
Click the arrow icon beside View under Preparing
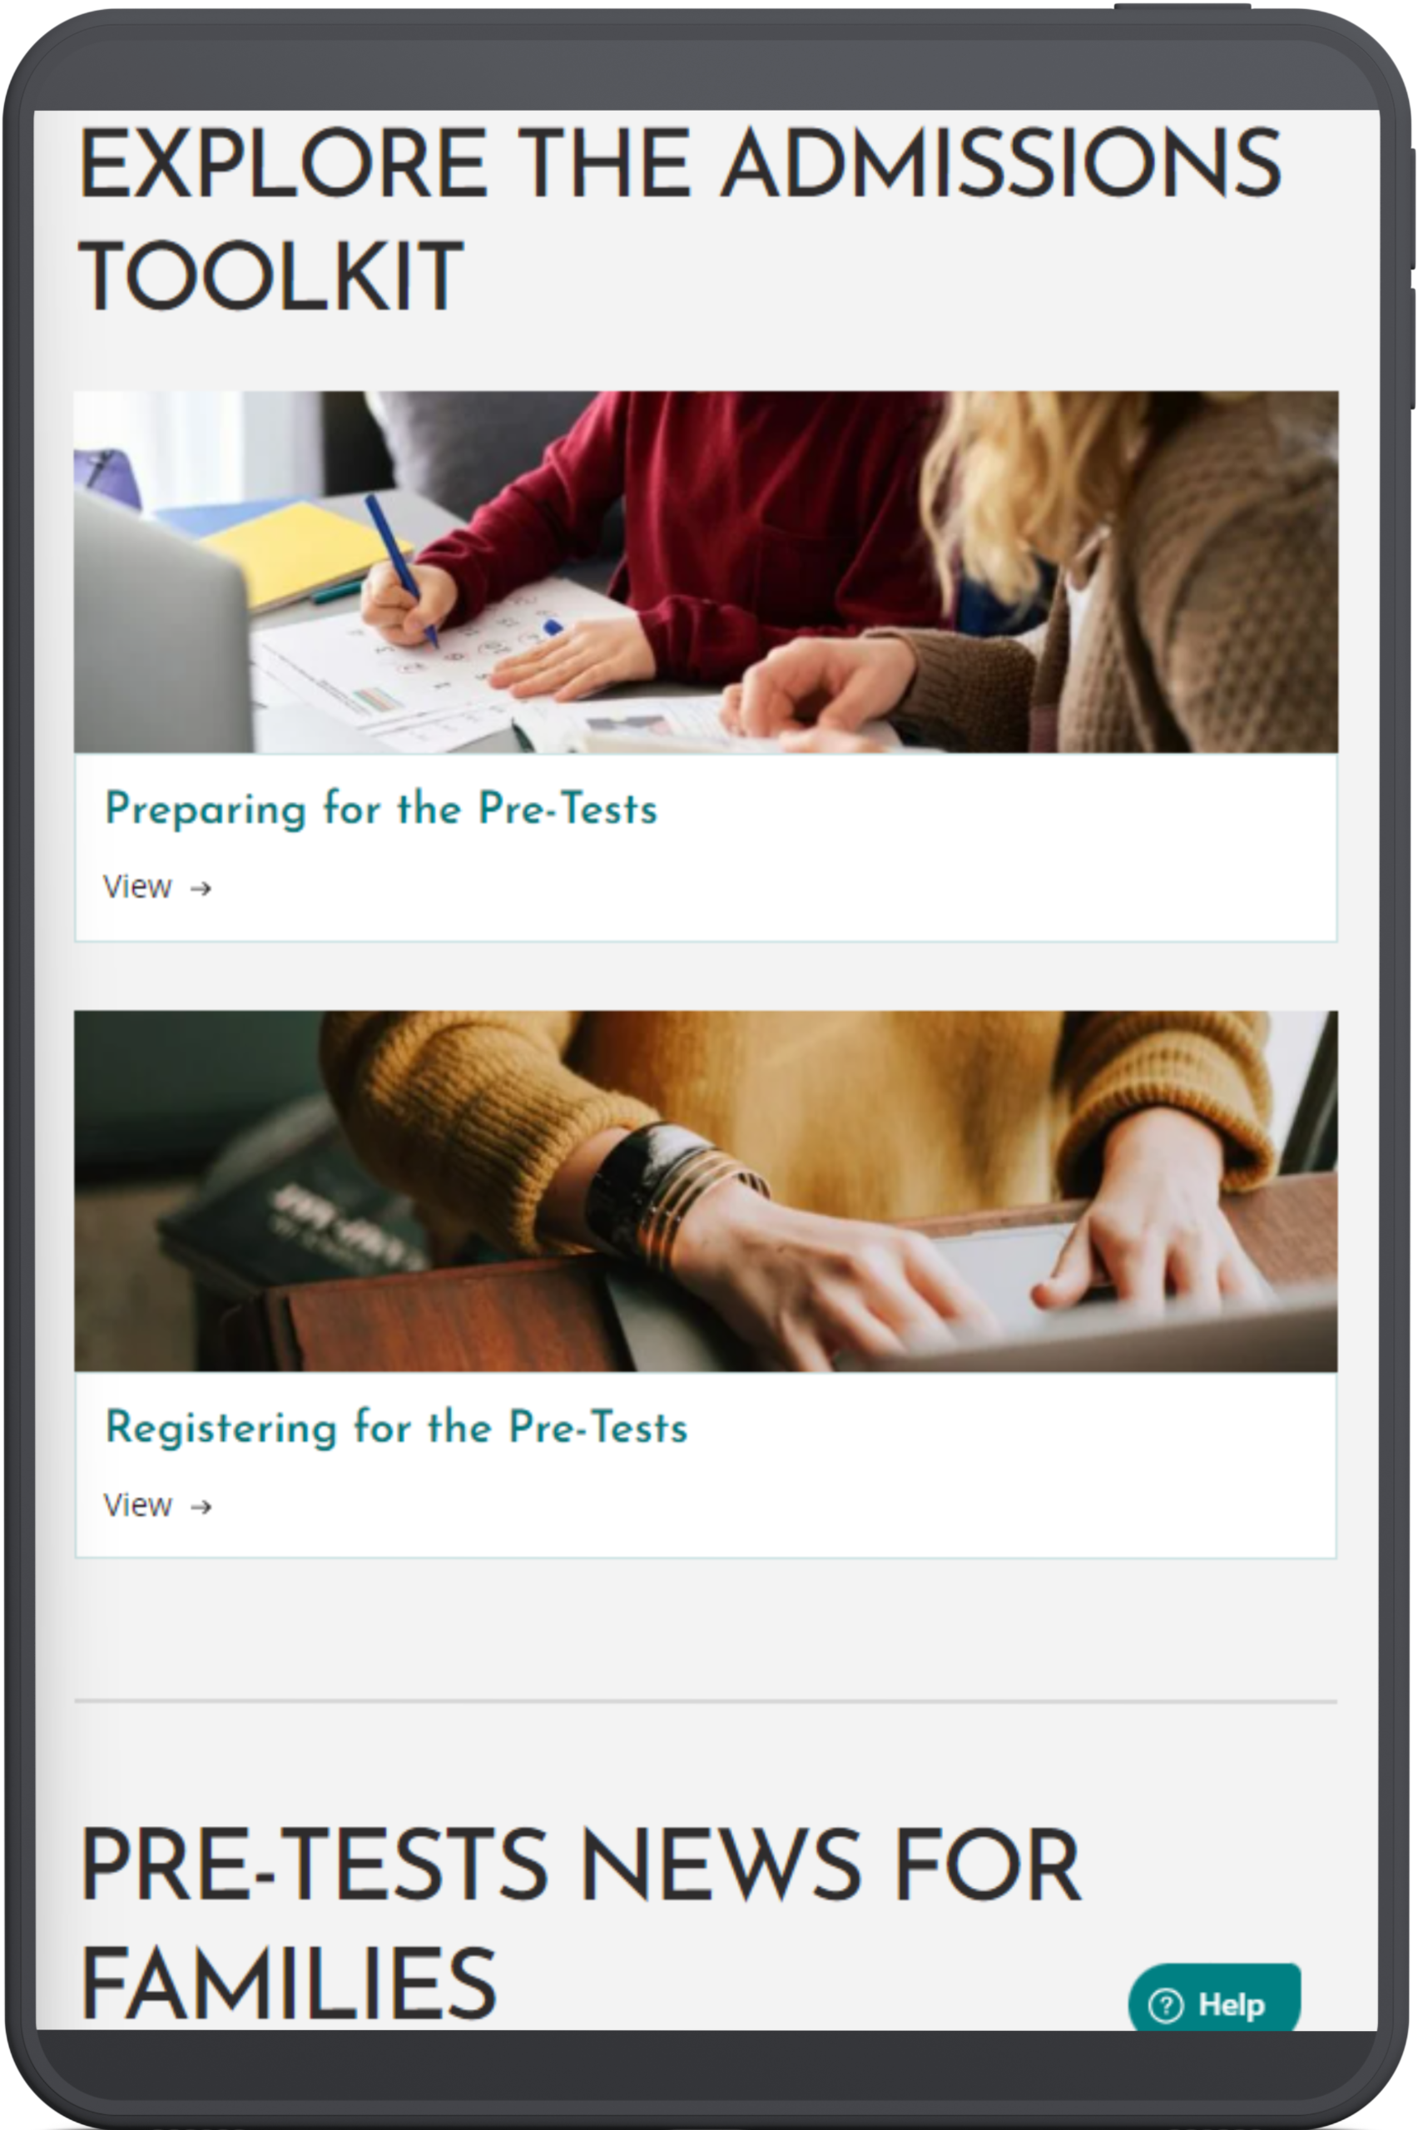(201, 889)
